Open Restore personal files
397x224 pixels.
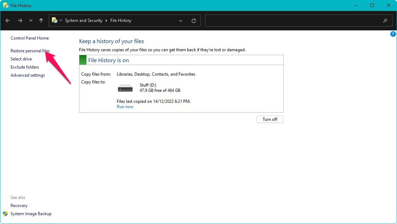[x=30, y=51]
